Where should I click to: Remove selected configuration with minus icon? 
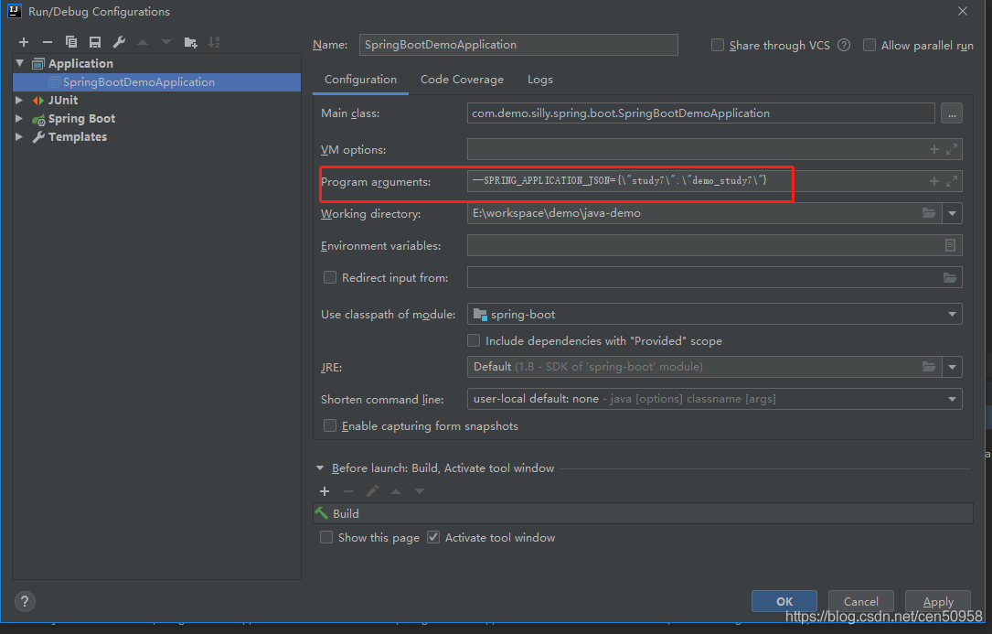tap(48, 42)
